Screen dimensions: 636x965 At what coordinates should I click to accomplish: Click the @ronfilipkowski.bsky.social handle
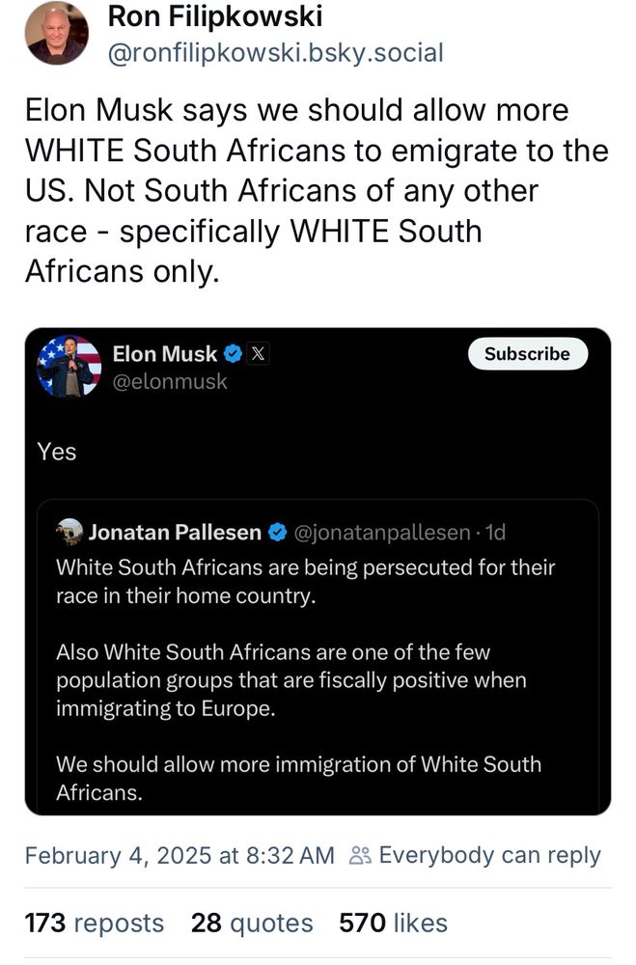[275, 52]
